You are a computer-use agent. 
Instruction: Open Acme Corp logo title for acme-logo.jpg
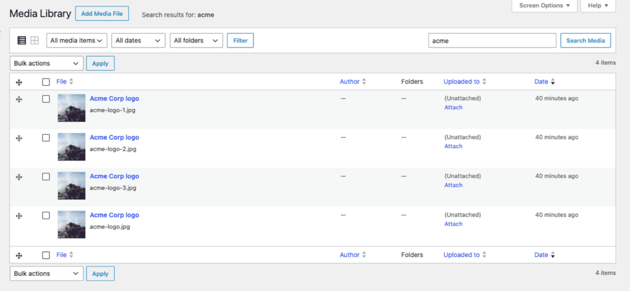[114, 215]
